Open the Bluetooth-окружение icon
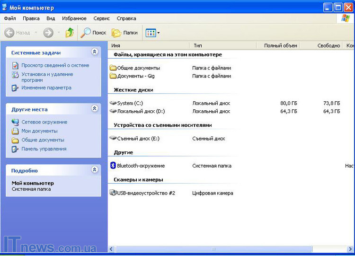The width and height of the screenshot is (355, 256). click(x=113, y=166)
